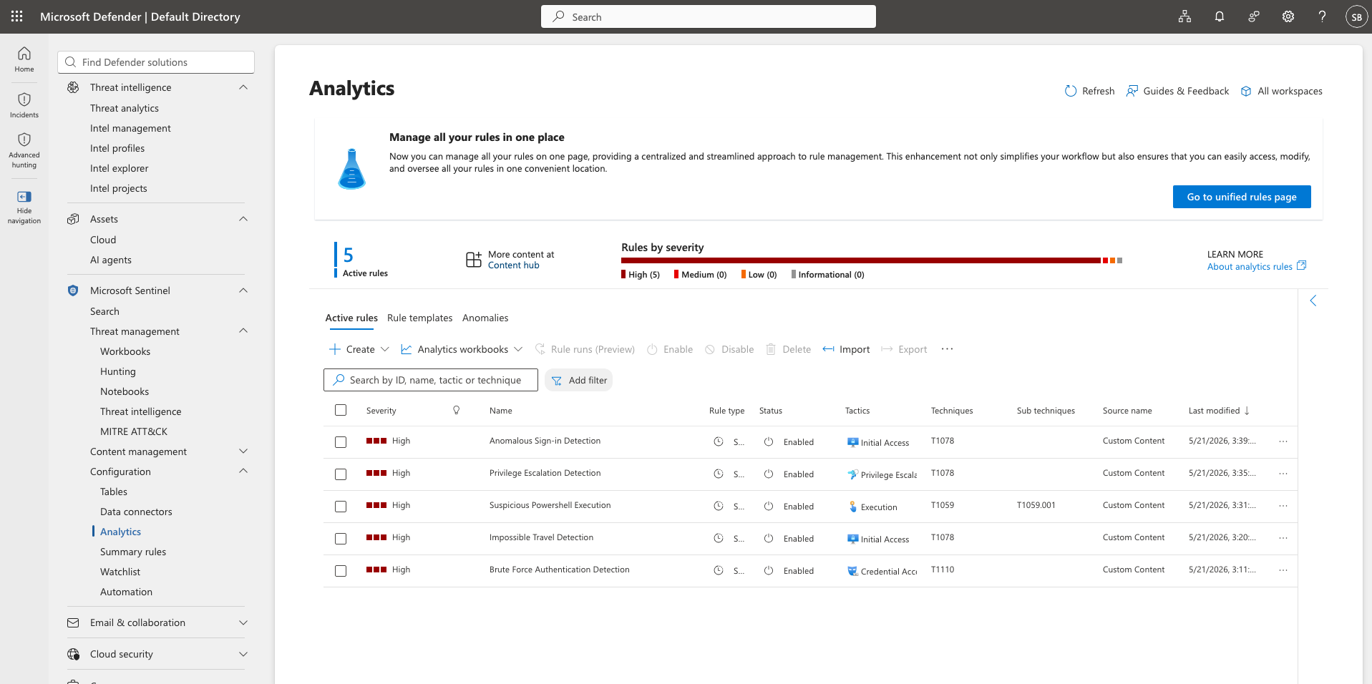Open Advanced hunting icon in left rail
This screenshot has width=1372, height=684.
24,140
